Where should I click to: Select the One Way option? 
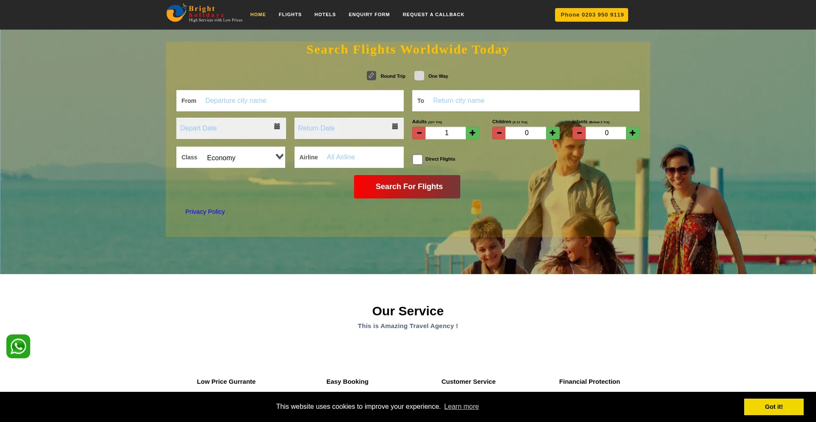coord(419,76)
